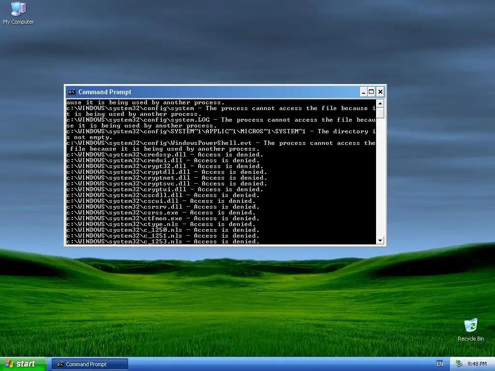Screen dimensions: 495x371
Task: Click the c_1251.nls access denied line
Action: (x=163, y=236)
